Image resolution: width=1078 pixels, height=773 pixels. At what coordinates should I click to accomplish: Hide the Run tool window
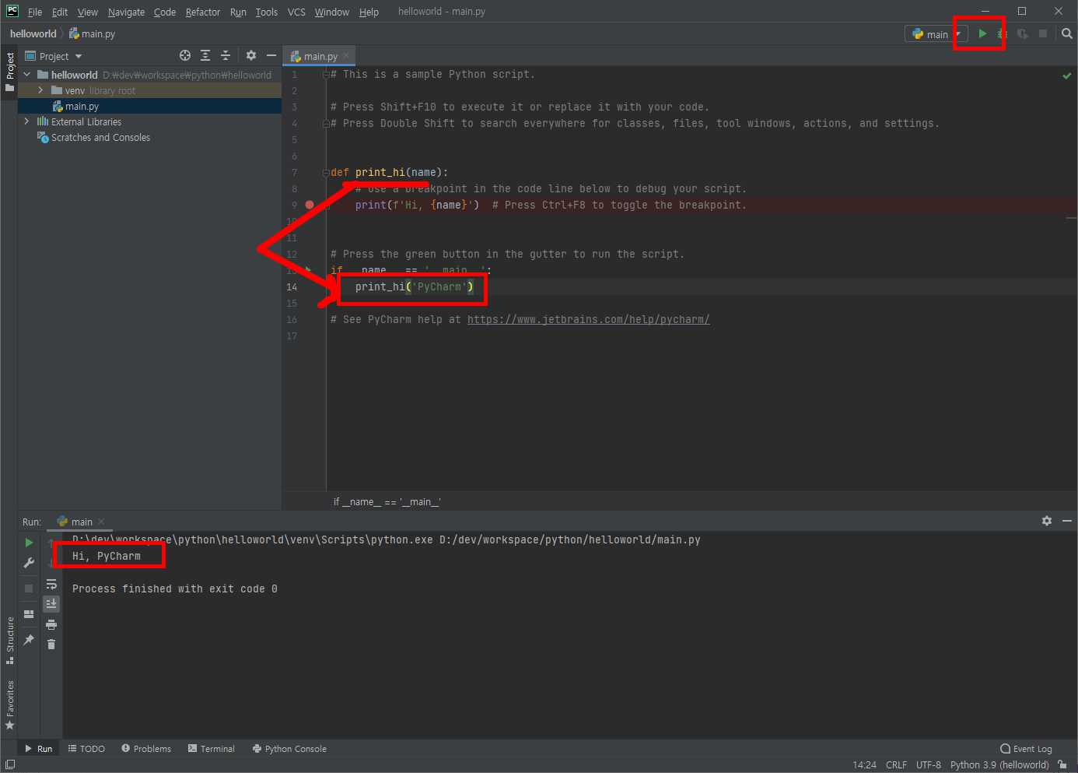1067,521
